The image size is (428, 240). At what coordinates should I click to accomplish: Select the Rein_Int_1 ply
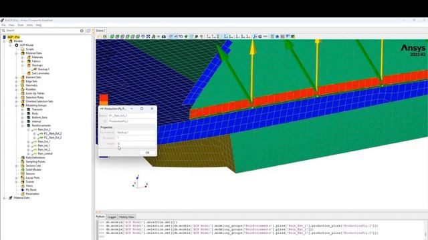[43, 145]
